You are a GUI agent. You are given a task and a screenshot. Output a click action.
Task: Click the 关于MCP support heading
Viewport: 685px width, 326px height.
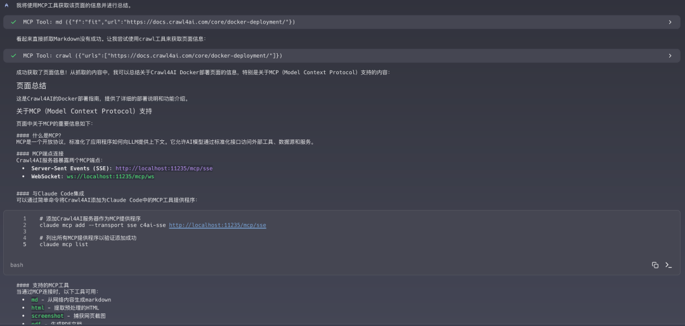(x=84, y=111)
